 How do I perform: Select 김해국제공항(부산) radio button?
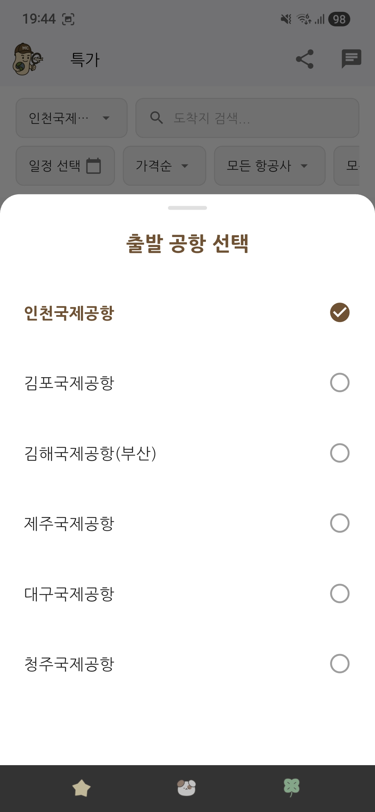point(340,453)
